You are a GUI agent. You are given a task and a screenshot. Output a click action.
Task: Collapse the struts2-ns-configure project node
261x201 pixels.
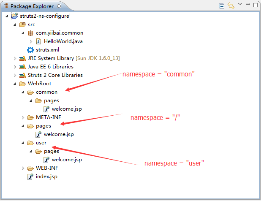tap(7, 16)
